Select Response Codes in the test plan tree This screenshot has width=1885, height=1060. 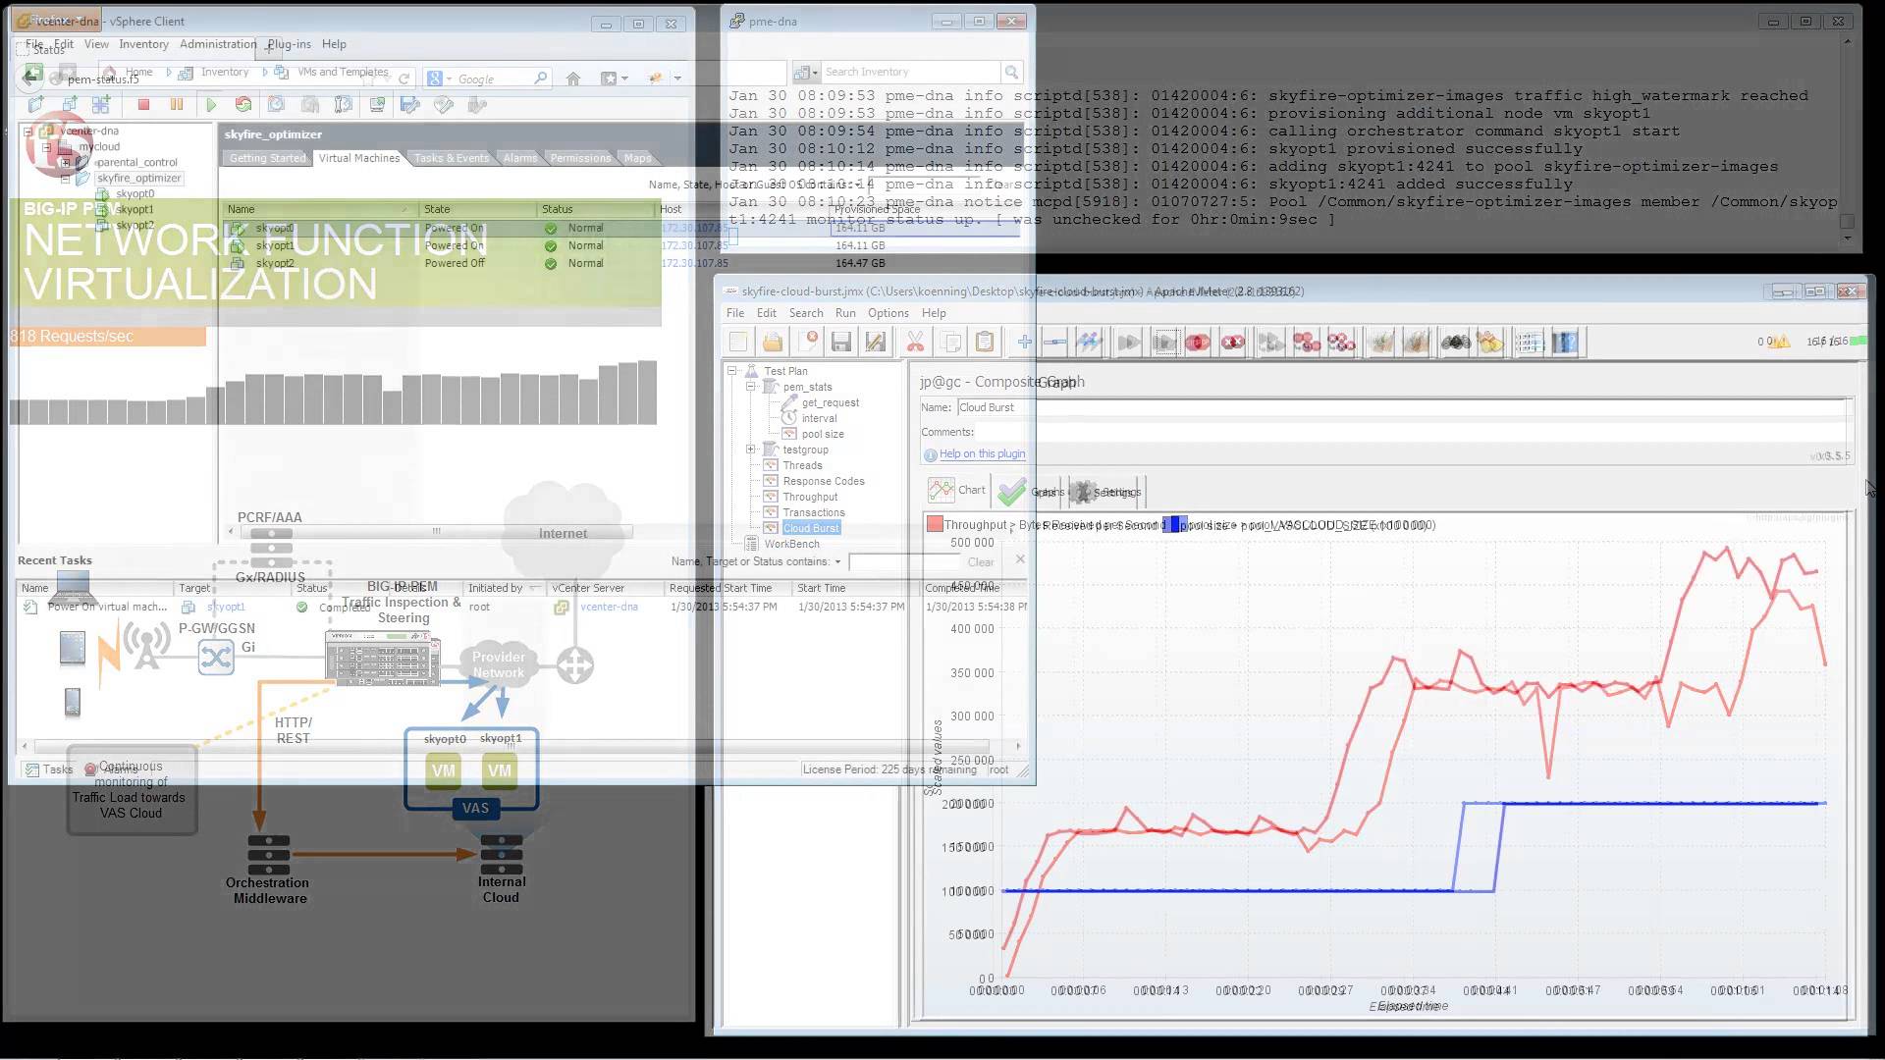pos(823,481)
